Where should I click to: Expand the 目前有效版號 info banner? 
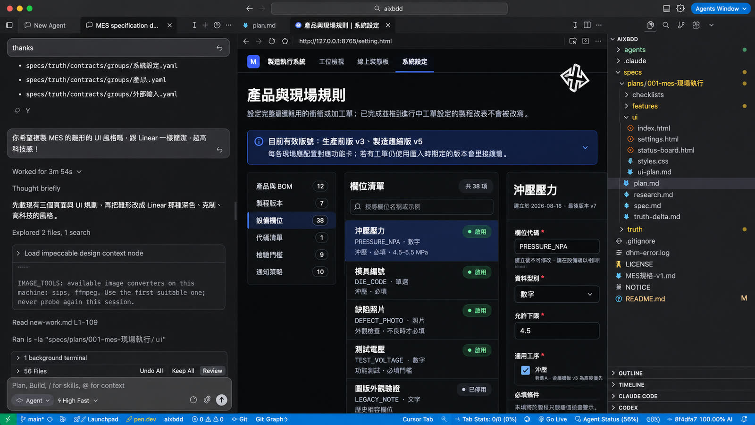pyautogui.click(x=585, y=148)
